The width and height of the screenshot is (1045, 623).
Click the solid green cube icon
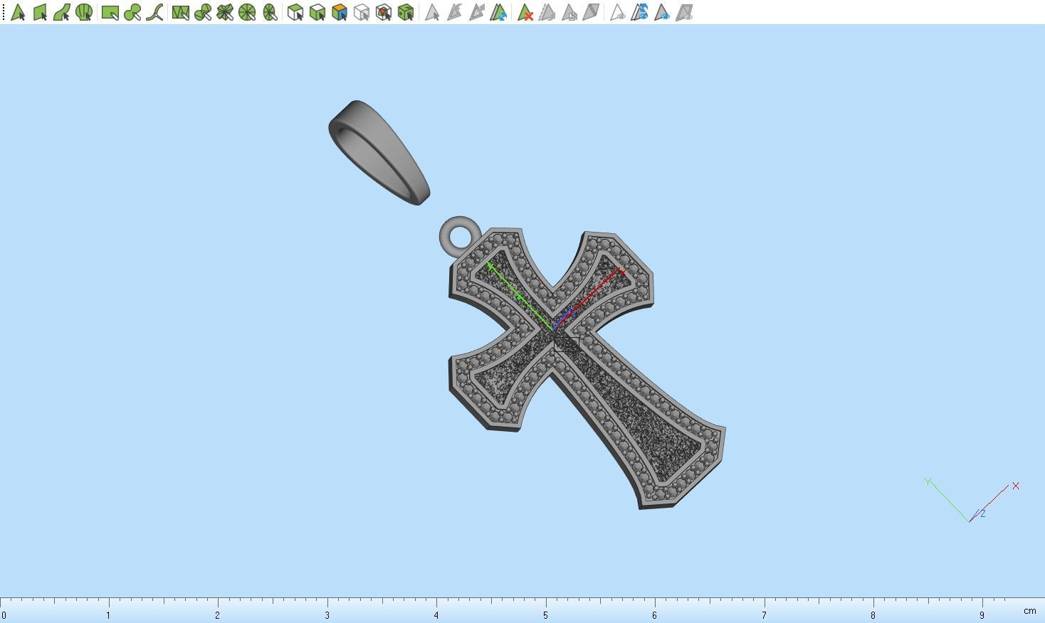point(406,12)
